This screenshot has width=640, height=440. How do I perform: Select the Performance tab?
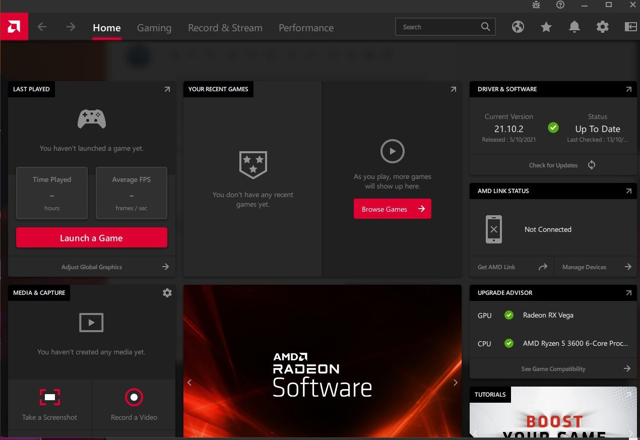306,28
